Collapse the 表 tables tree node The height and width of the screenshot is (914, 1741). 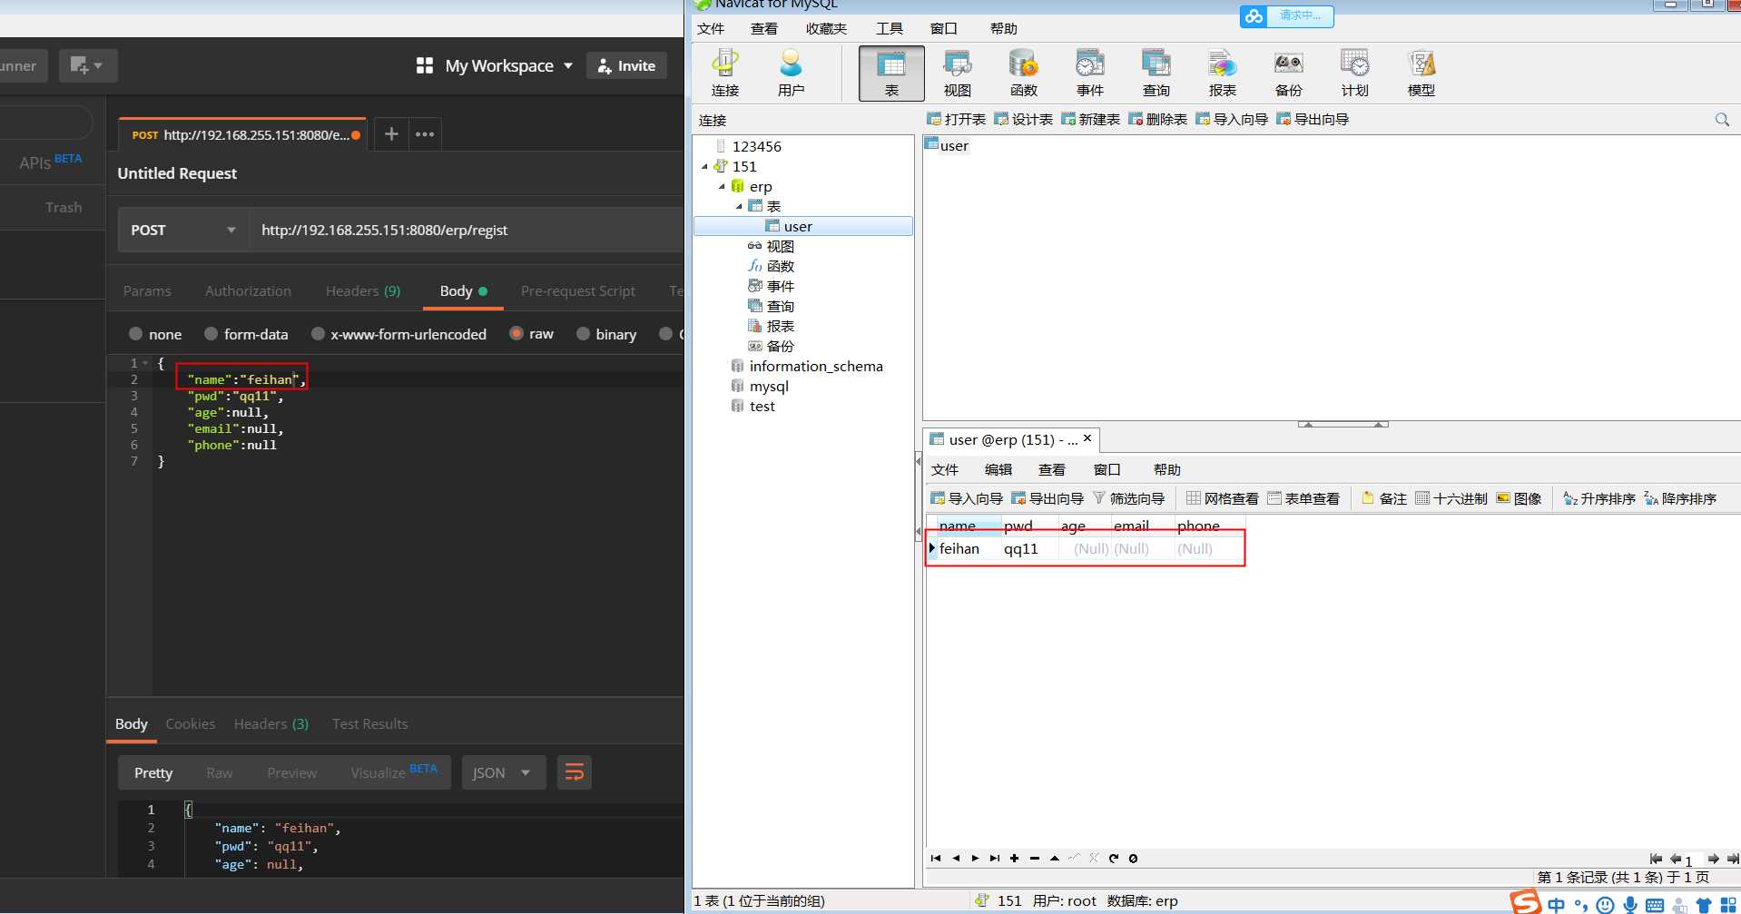pos(739,206)
